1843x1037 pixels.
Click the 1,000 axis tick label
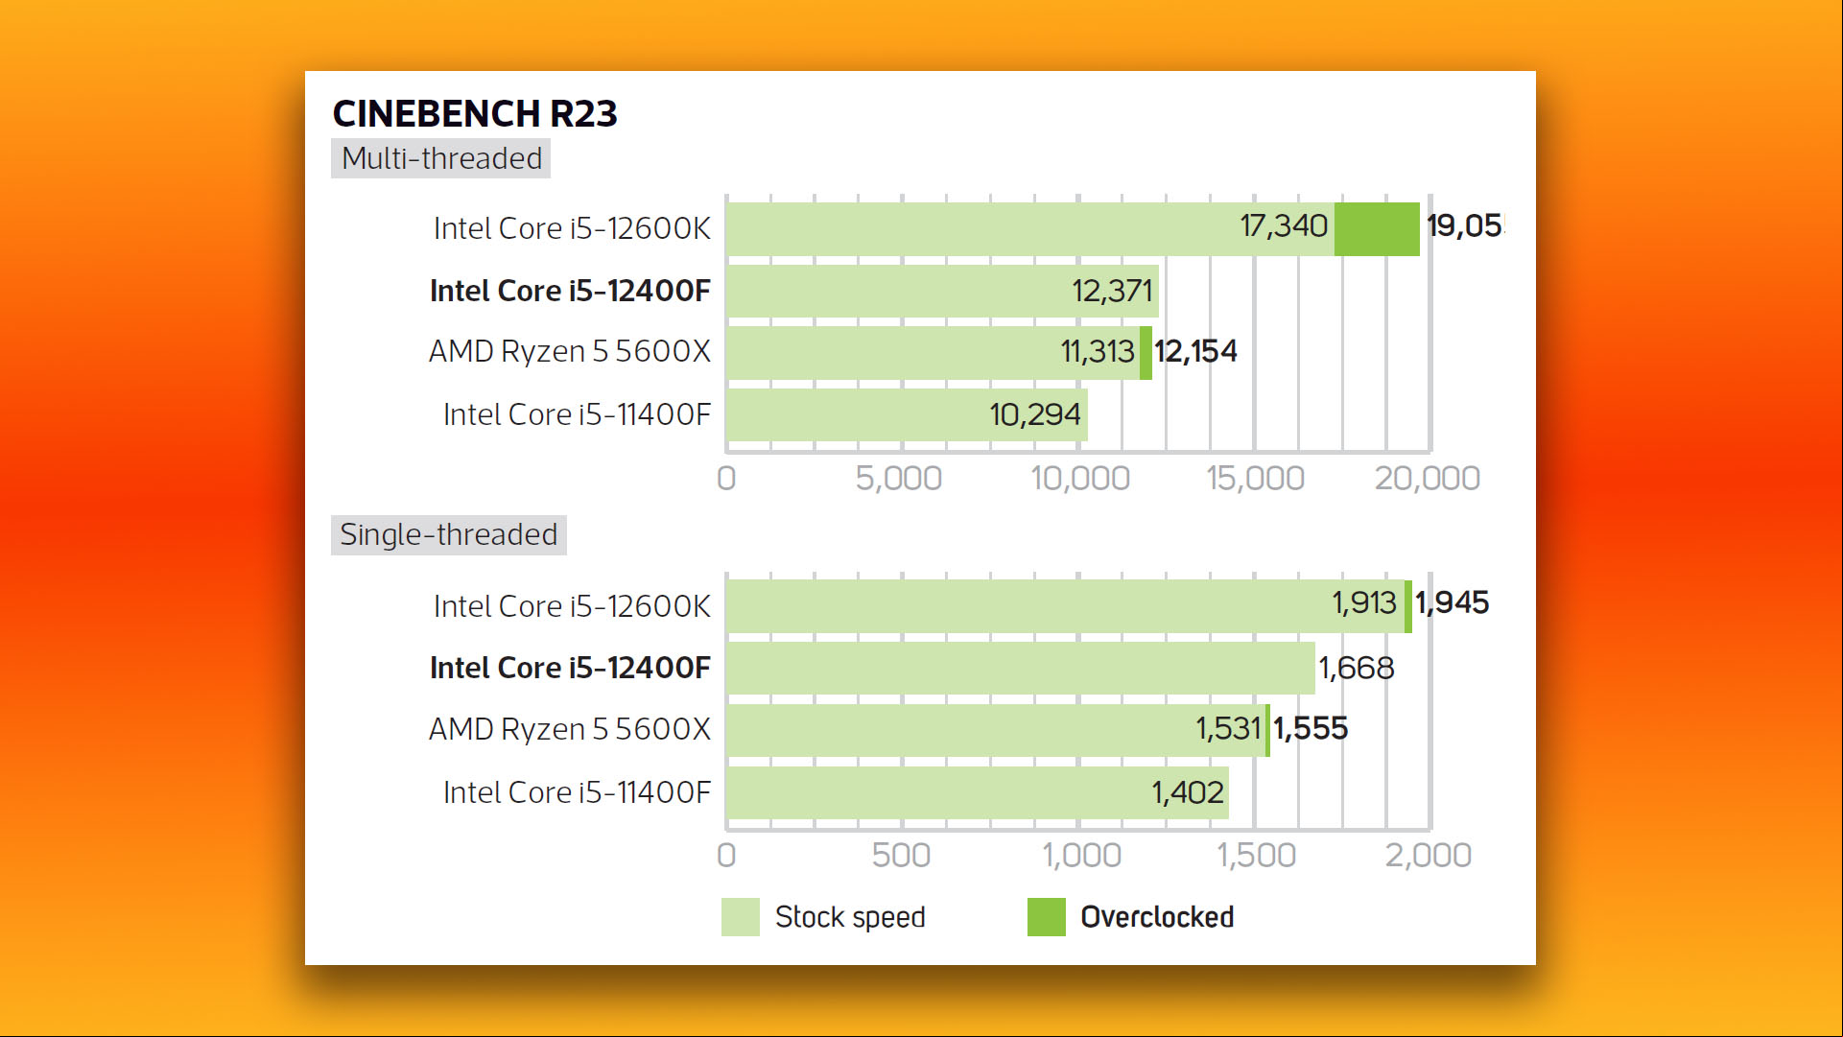click(1082, 856)
